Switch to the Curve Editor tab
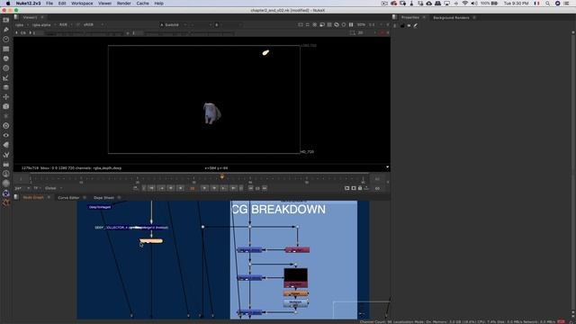 (x=68, y=198)
